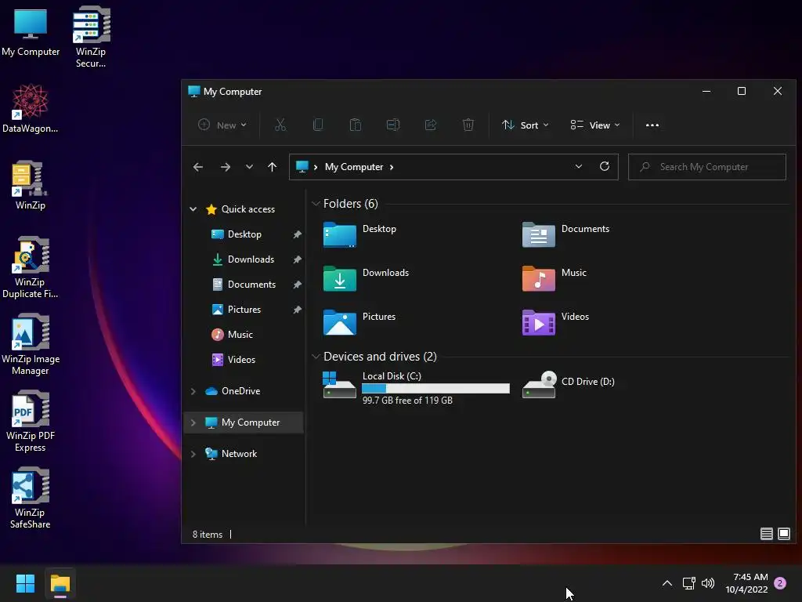Click the Cut scissors icon in toolbar

[280, 125]
